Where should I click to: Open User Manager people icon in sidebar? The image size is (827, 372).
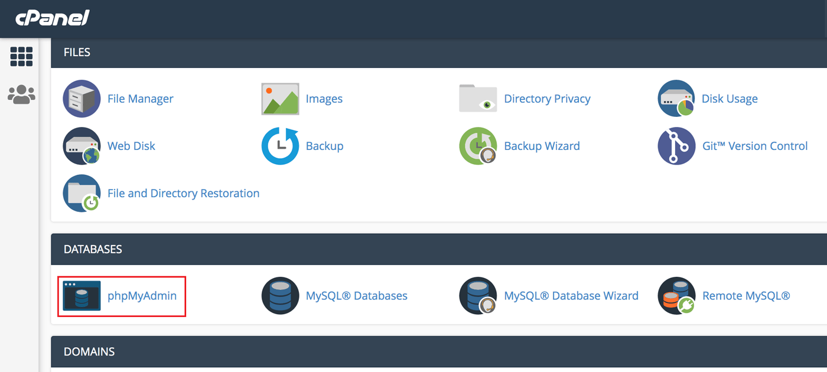21,94
